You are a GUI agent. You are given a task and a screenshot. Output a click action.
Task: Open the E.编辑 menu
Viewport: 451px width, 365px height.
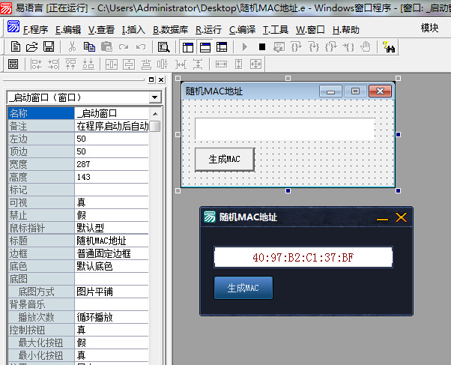[68, 30]
